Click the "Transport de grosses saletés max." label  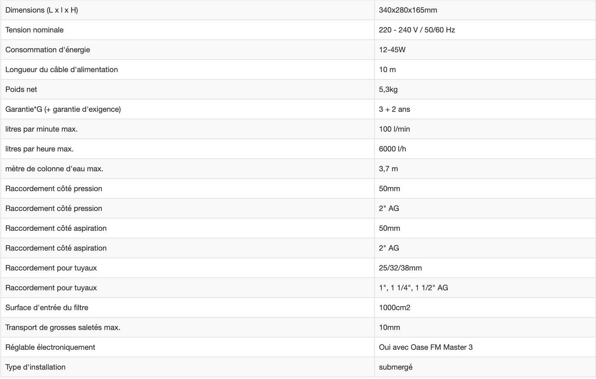(x=63, y=328)
